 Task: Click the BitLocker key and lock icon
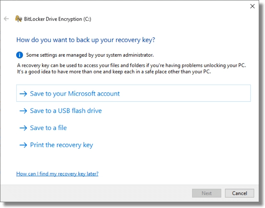click(x=19, y=19)
